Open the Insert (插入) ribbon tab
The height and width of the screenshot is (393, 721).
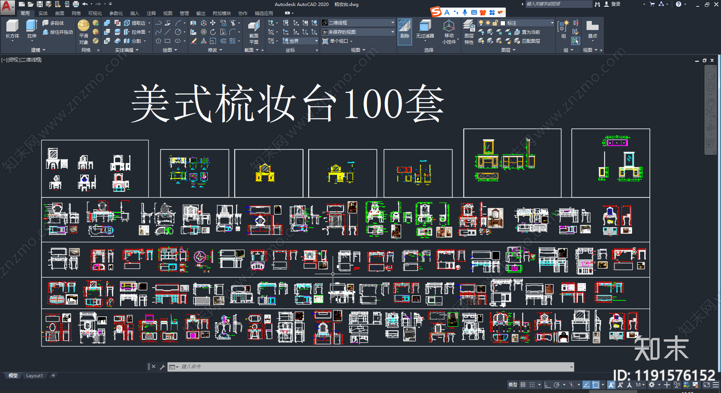tap(134, 14)
